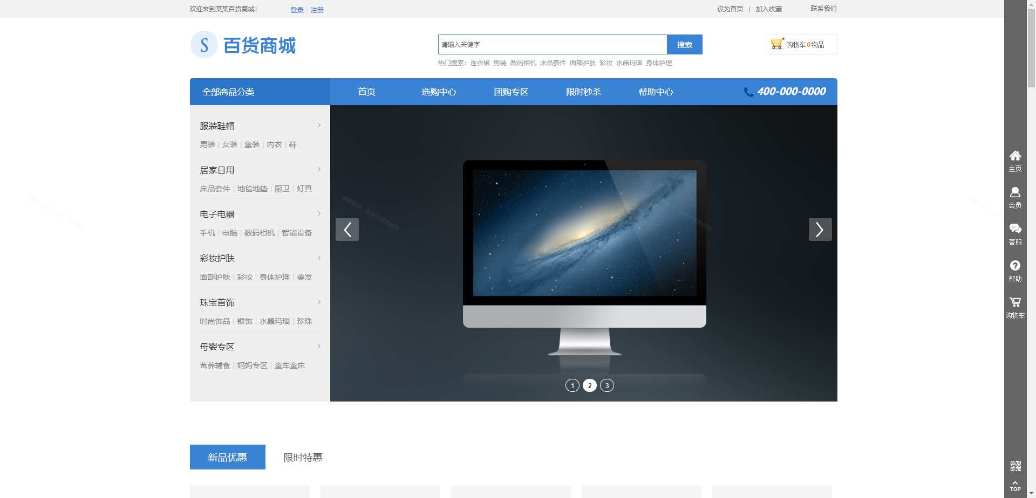Open the 灯具 subcategory link
Screen dimensions: 1036x498
pos(304,189)
